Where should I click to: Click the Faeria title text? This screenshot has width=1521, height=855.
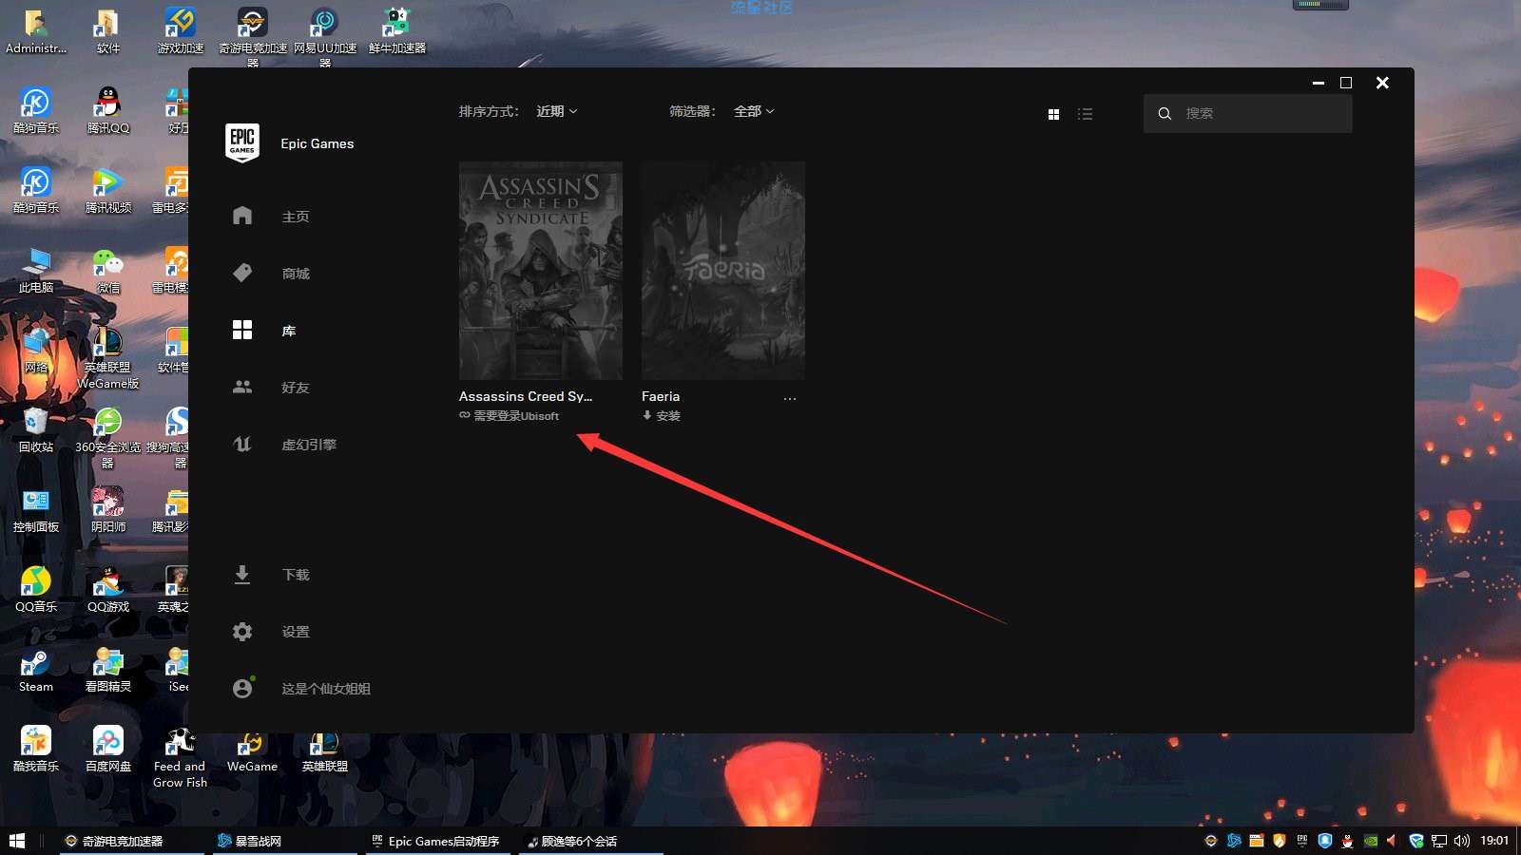click(661, 396)
